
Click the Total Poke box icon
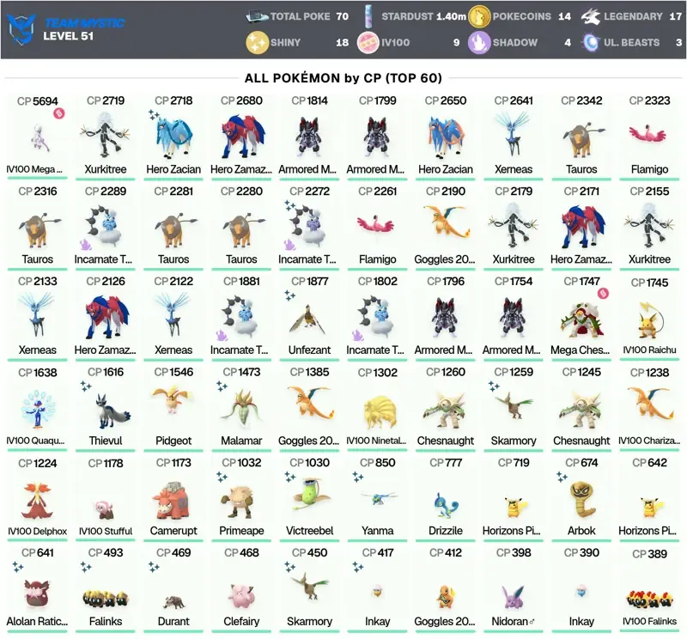coord(257,16)
